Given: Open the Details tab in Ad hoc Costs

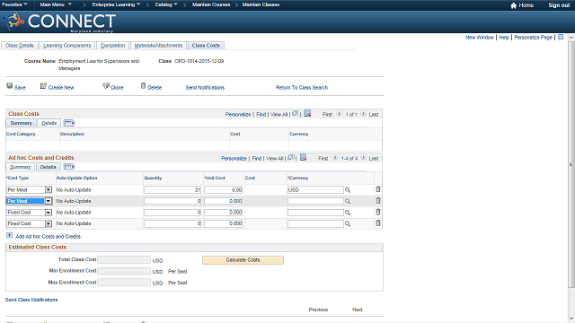Looking at the screenshot, I should [48, 167].
